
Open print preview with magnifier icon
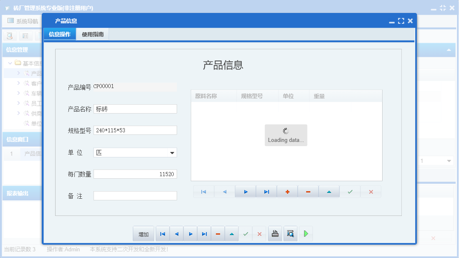click(x=290, y=234)
